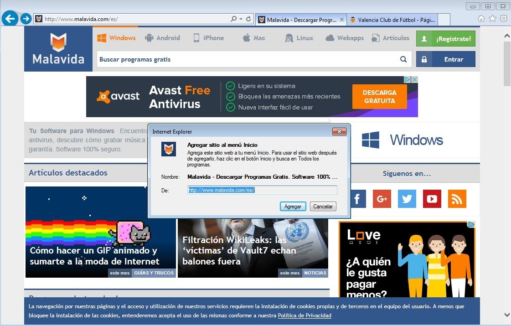Click the Malavida logo
Screen dimensions: 511x326
[x=58, y=49]
